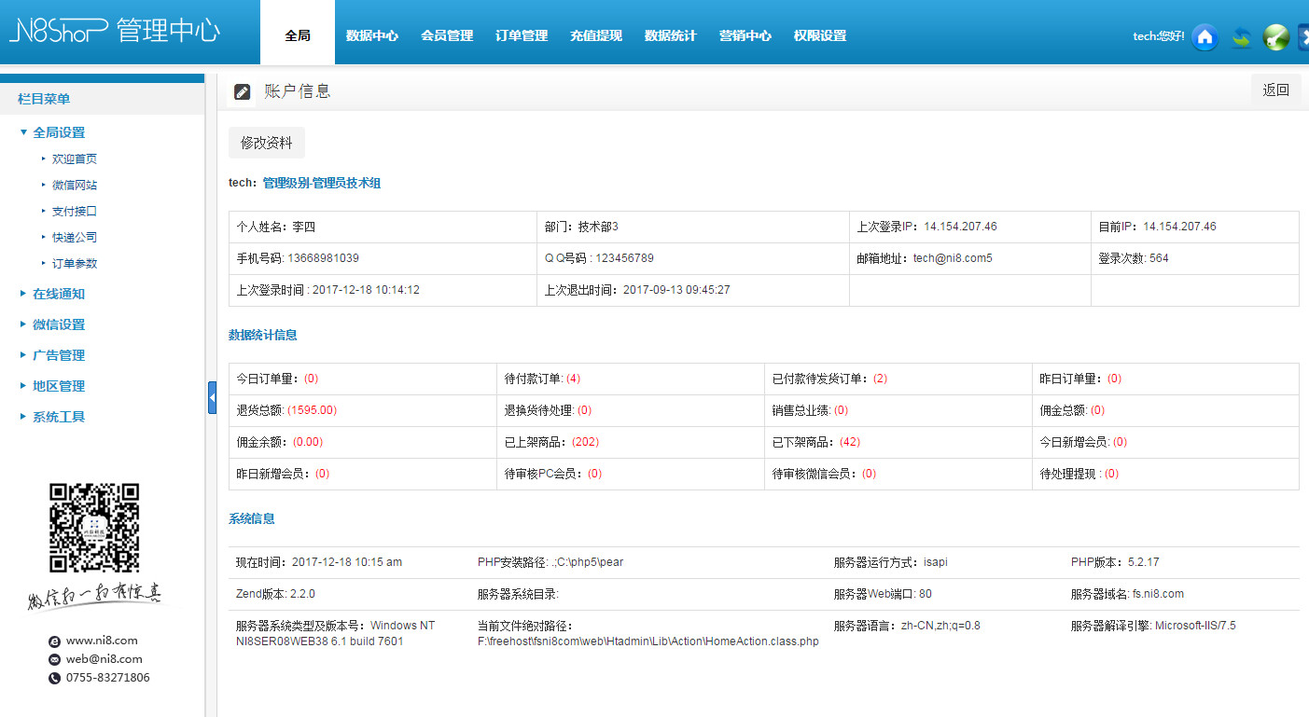
Task: Open 支付接口 in the sidebar
Action: click(x=75, y=212)
